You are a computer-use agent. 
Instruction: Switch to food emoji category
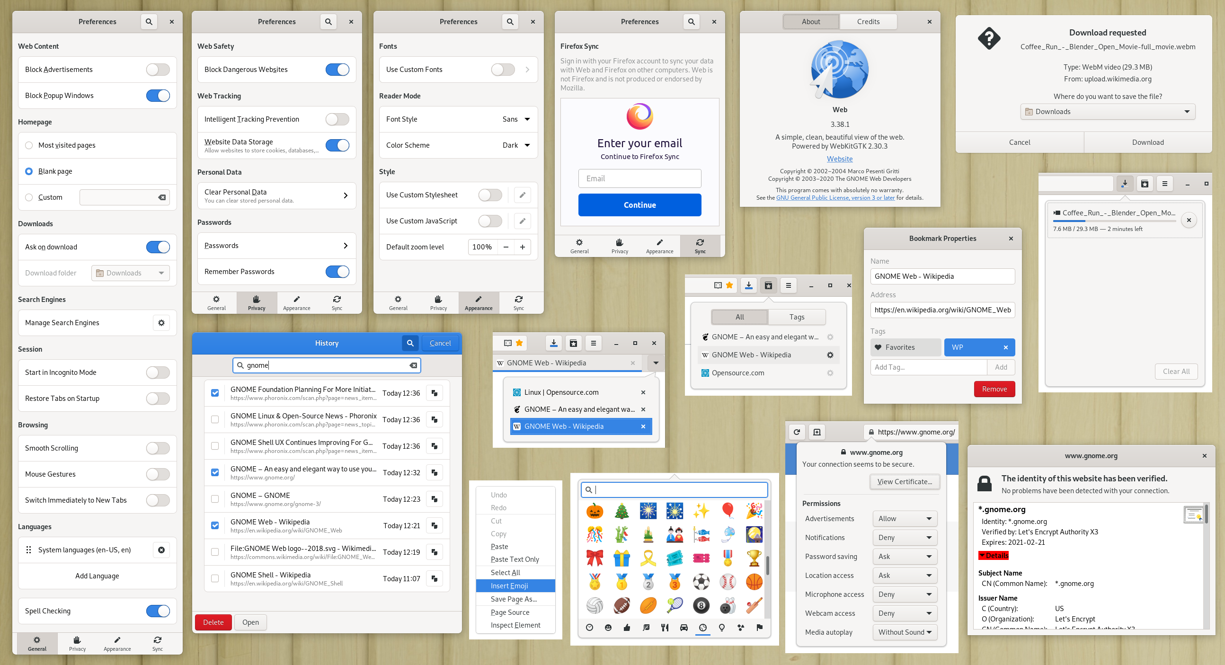(665, 628)
